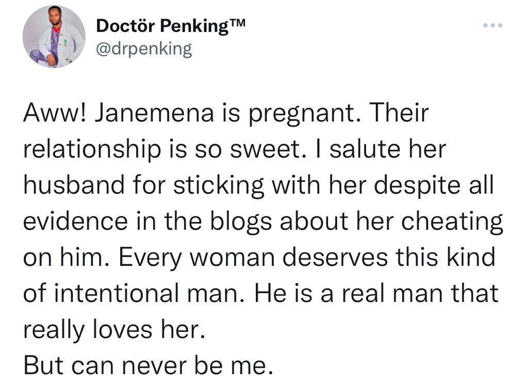Click the word 'evidence' in the tweet text
The height and width of the screenshot is (392, 528).
click(x=75, y=221)
